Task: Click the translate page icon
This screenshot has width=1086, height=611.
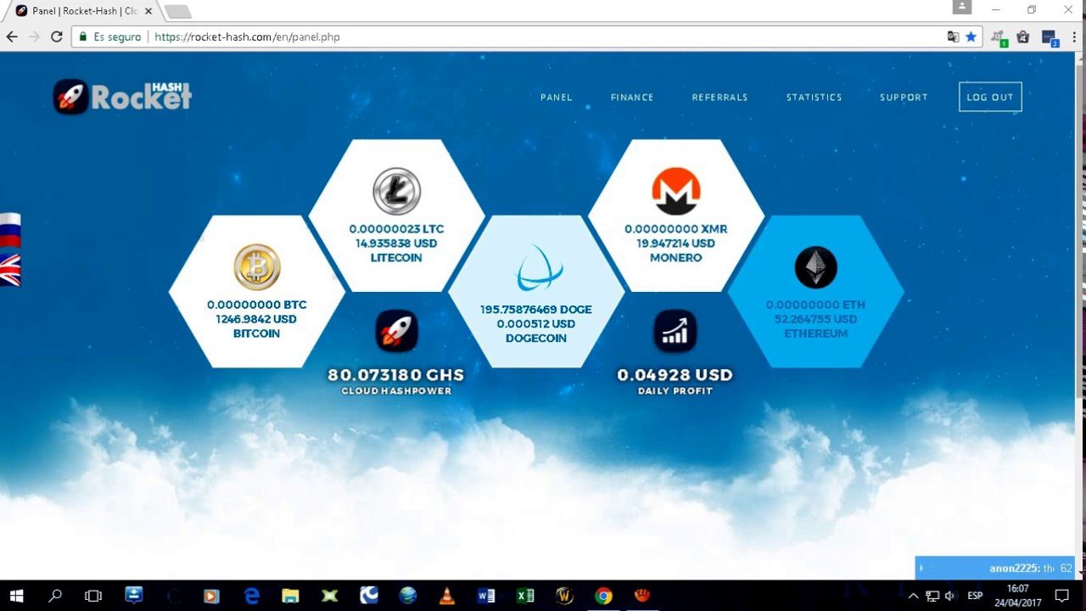Action: click(953, 36)
